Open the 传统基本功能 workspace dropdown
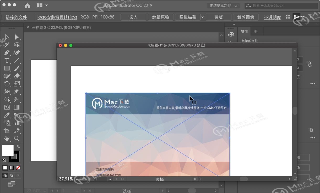Image resolution: width=320 pixels, height=193 pixels. pos(224,5)
